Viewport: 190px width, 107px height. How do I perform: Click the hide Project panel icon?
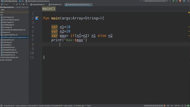pos(27,4)
